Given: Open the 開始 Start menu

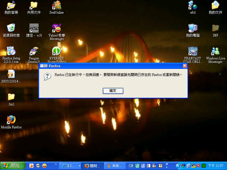Looking at the screenshot, I should click(x=13, y=166).
